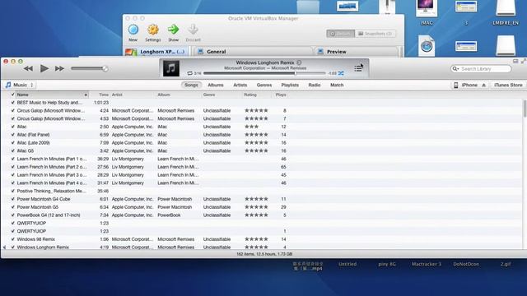The width and height of the screenshot is (527, 296).
Task: Open the Match tab
Action: 337,85
